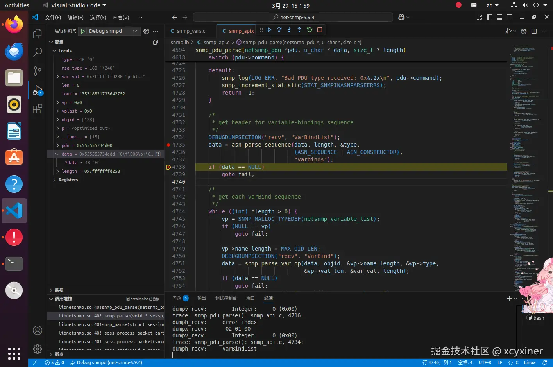553x367 pixels.
Task: Restart the debug session
Action: coord(310,30)
